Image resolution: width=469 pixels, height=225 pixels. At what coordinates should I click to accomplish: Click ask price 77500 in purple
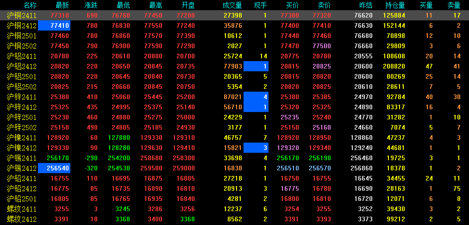point(322,46)
